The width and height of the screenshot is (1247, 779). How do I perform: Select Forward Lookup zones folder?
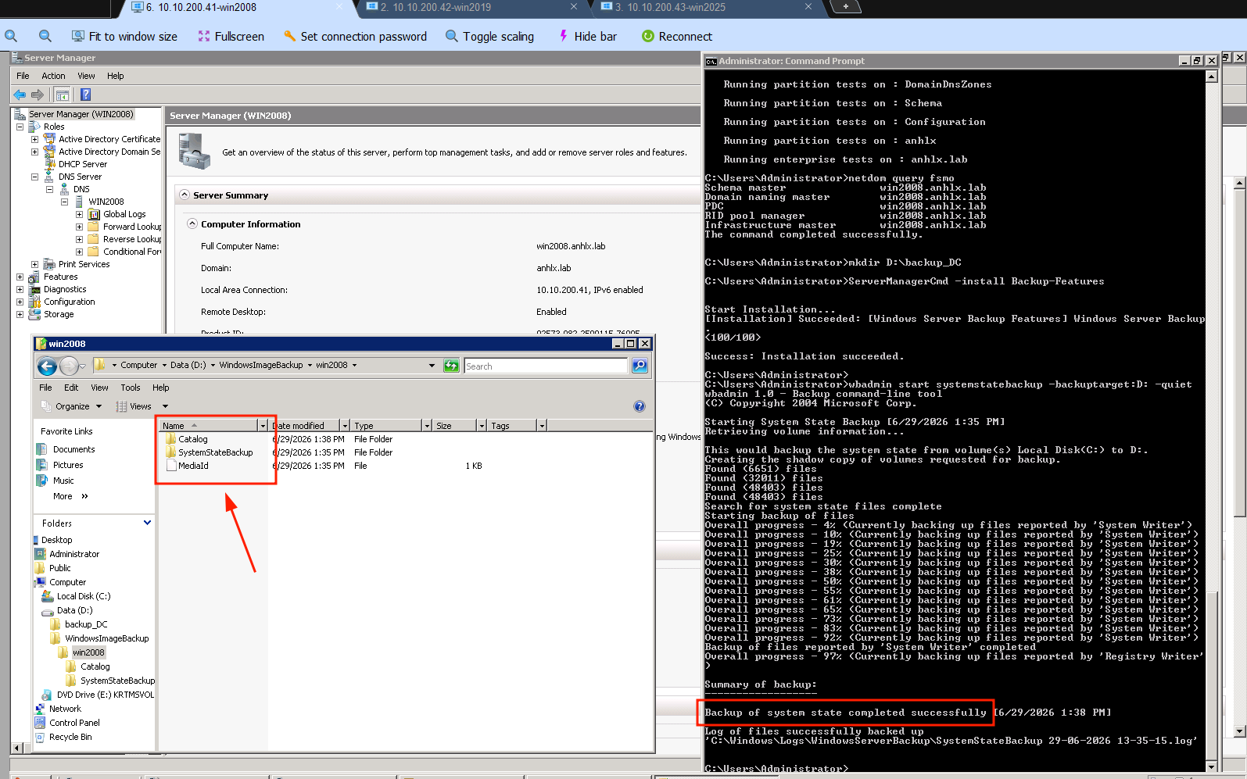pyautogui.click(x=132, y=227)
